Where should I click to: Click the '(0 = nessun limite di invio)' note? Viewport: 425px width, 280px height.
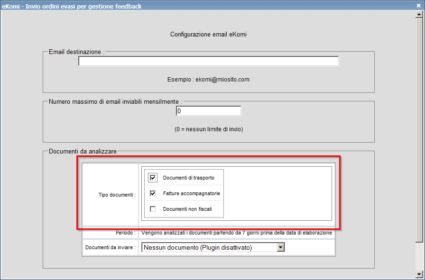[209, 129]
